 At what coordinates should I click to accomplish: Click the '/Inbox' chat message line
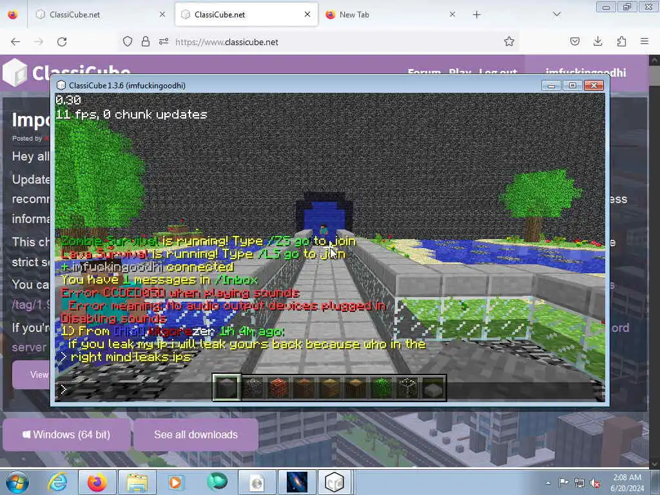(160, 280)
